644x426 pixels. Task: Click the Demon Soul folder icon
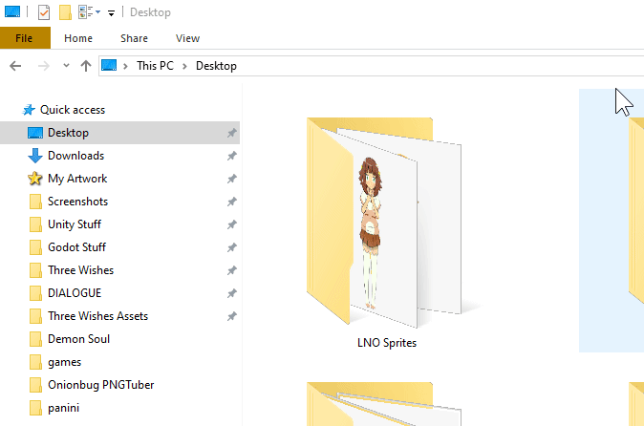pos(35,339)
